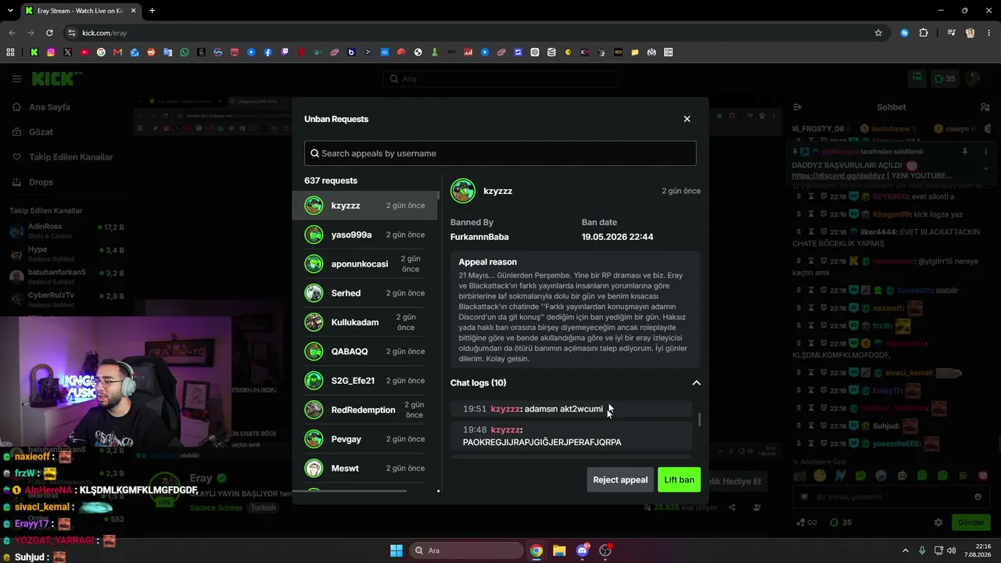1001x563 pixels.
Task: Collapse the Sohbet chat panel
Action: [x=797, y=107]
